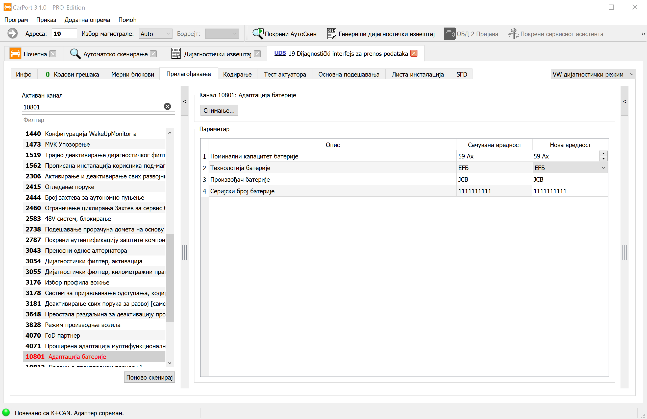Click the channel list vertical scrollbar thumb
The image size is (647, 419).
pos(170,277)
